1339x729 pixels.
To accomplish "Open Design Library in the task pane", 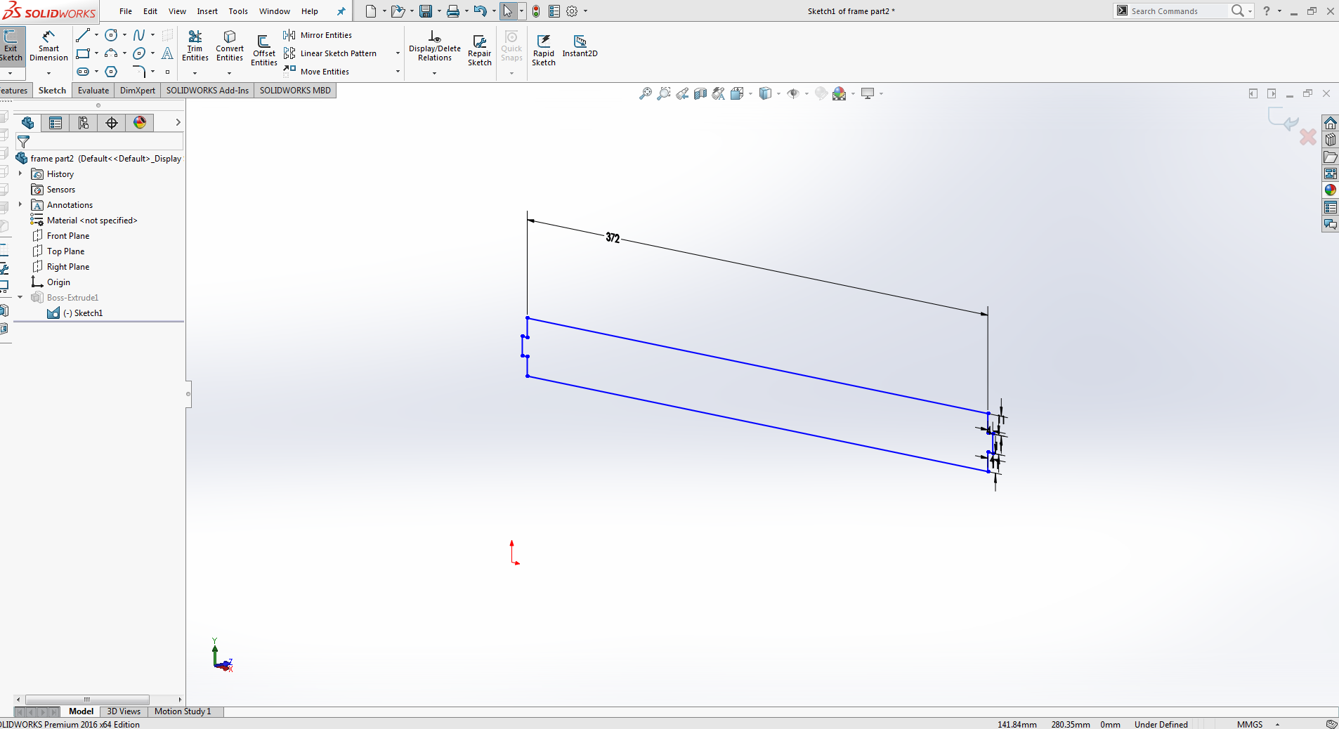I will coord(1330,140).
